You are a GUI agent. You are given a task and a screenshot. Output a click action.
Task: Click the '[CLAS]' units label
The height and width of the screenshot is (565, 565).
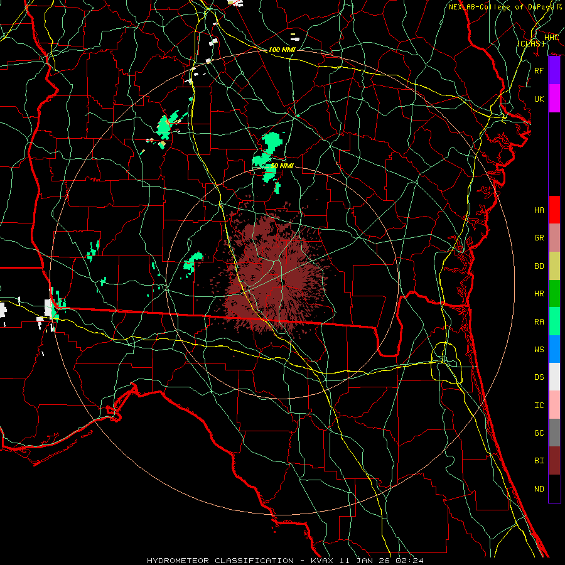530,43
